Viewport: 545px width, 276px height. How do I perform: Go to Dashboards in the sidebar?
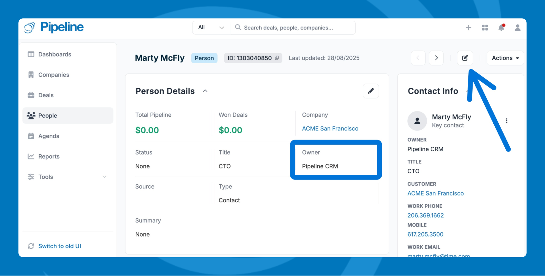(68, 54)
